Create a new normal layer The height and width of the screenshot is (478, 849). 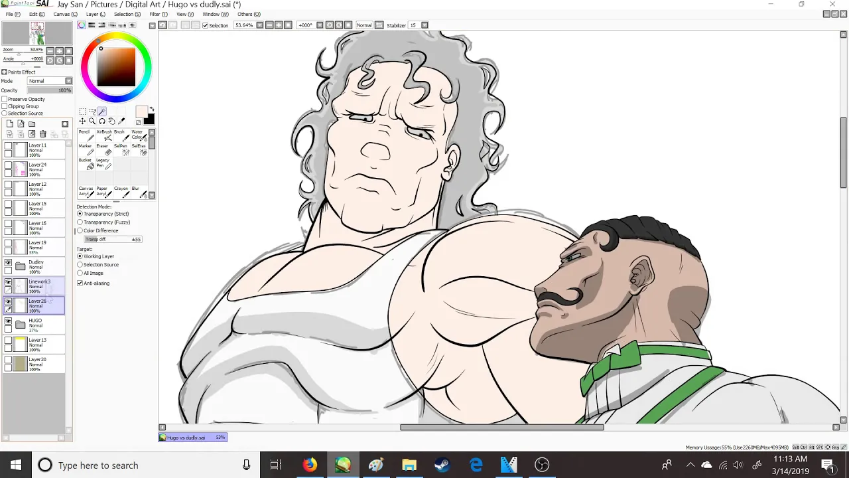pyautogui.click(x=10, y=124)
